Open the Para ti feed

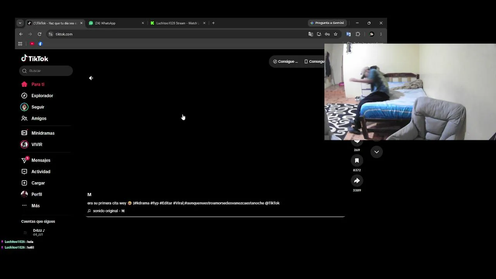(x=33, y=84)
